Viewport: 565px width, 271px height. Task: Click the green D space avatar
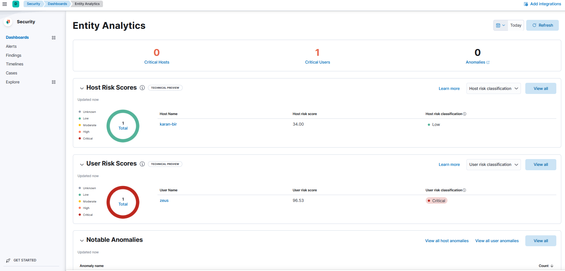tap(16, 4)
